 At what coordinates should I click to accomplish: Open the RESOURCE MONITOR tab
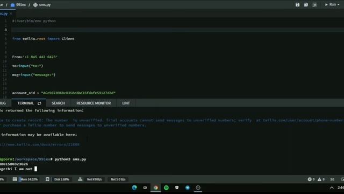[94, 103]
